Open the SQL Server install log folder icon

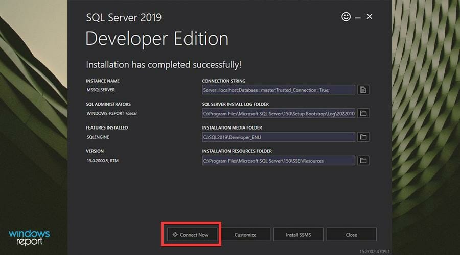click(x=363, y=113)
